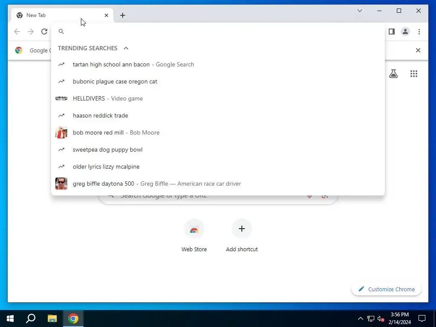This screenshot has width=436, height=327.
Task: Open File Explorer from the taskbar
Action: pos(52,318)
